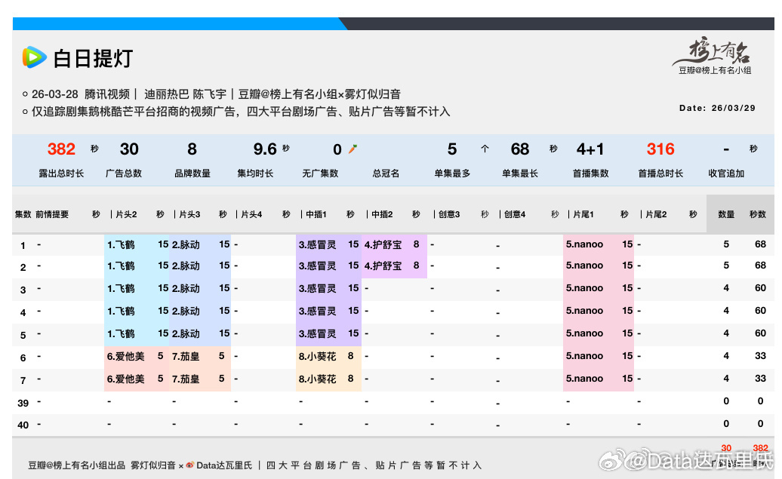
Task: Click episode number 39
Action: pos(23,403)
